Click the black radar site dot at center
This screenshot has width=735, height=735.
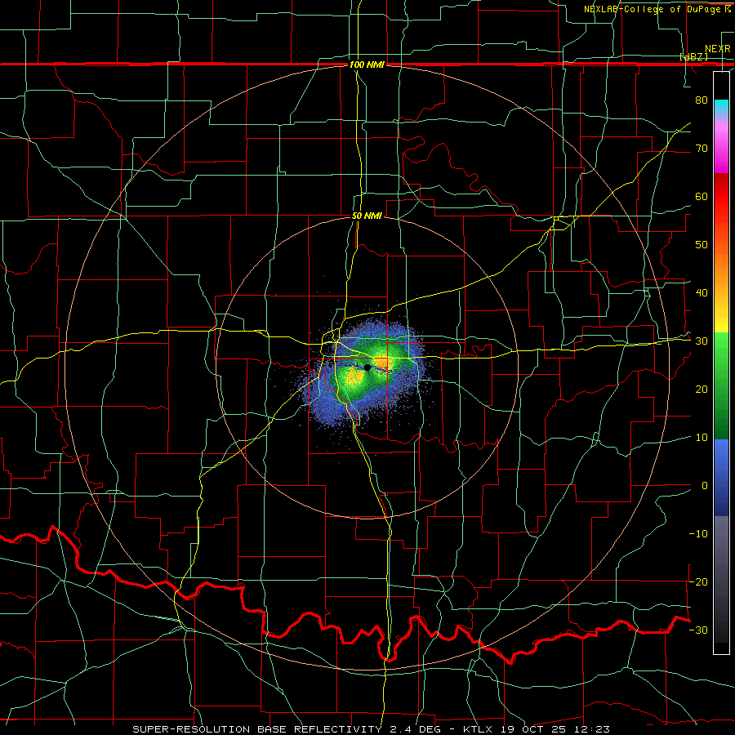367,367
